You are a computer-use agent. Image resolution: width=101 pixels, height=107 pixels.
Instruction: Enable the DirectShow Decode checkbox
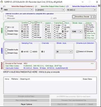pos(74,17)
